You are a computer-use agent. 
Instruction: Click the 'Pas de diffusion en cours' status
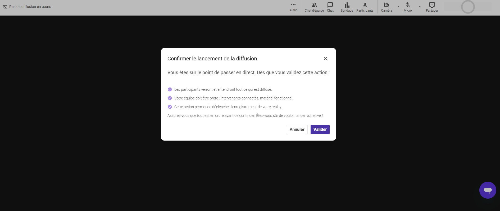click(x=30, y=7)
